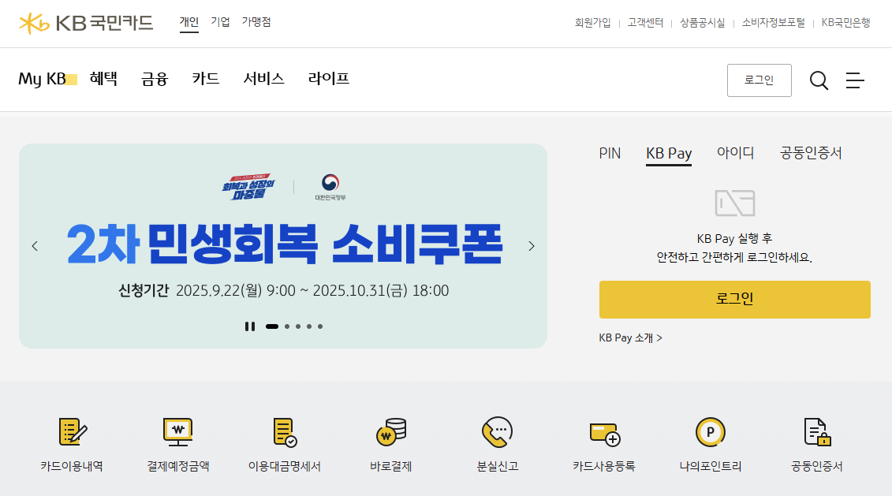Open the 공동인증서 certificate icon
Image resolution: width=892 pixels, height=496 pixels.
[818, 431]
